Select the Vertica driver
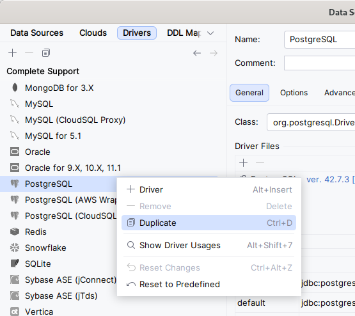This screenshot has height=316, width=355. tap(58, 312)
